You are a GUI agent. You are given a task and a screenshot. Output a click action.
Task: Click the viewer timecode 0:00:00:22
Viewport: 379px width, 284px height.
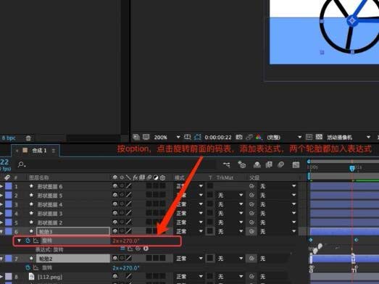tap(218, 137)
